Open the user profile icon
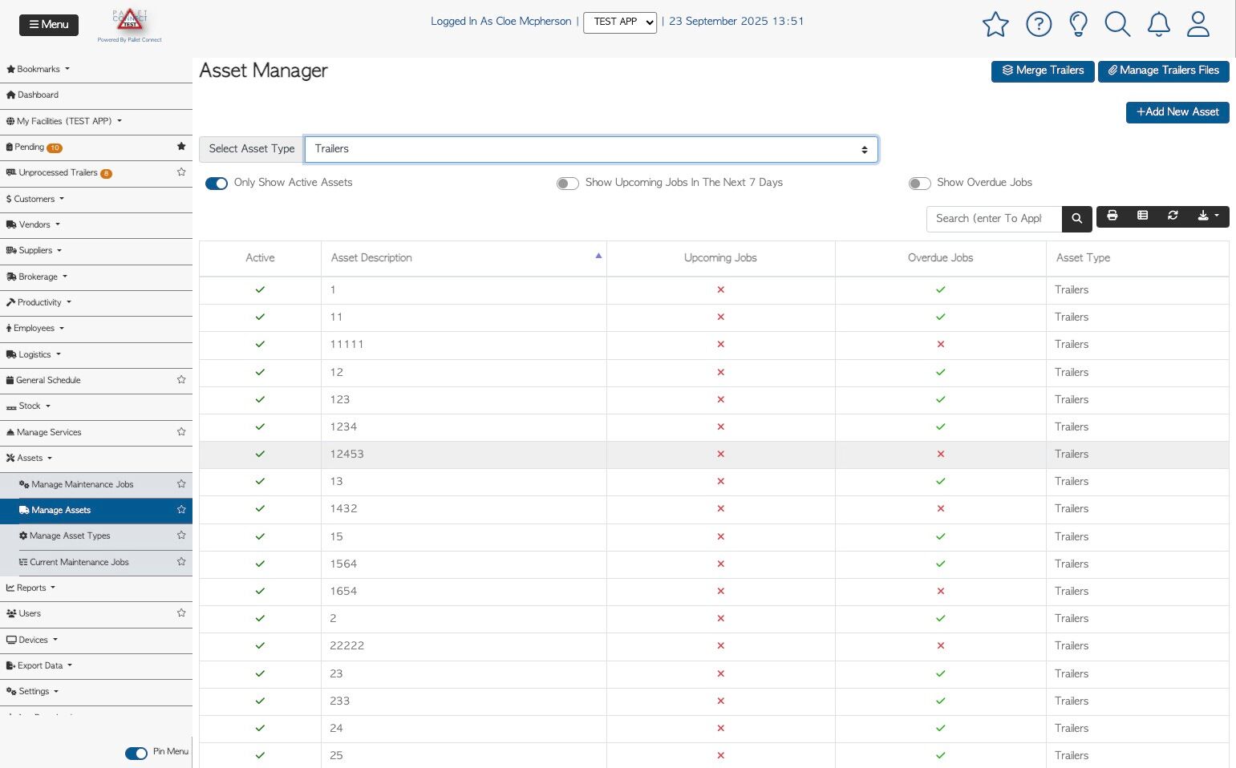 coord(1198,24)
